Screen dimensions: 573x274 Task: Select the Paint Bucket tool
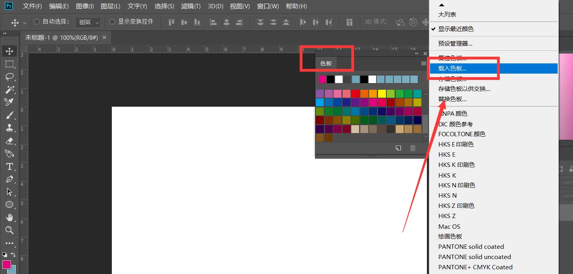click(9, 153)
